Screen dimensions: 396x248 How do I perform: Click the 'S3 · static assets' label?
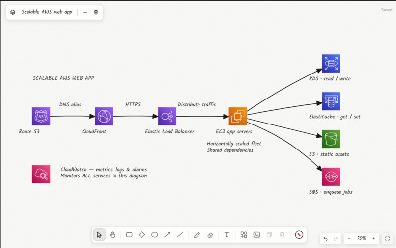[x=329, y=154]
